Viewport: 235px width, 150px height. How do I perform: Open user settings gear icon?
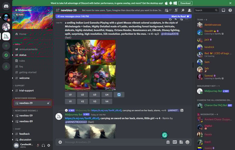pyautogui.click(x=49, y=145)
